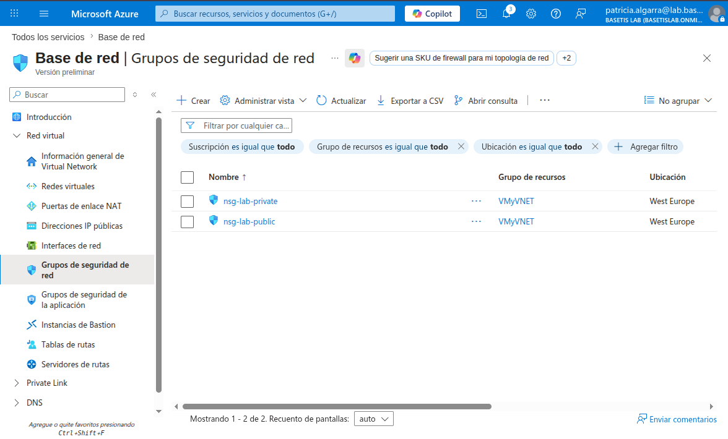Click the Crear button
728x439 pixels.
(194, 101)
